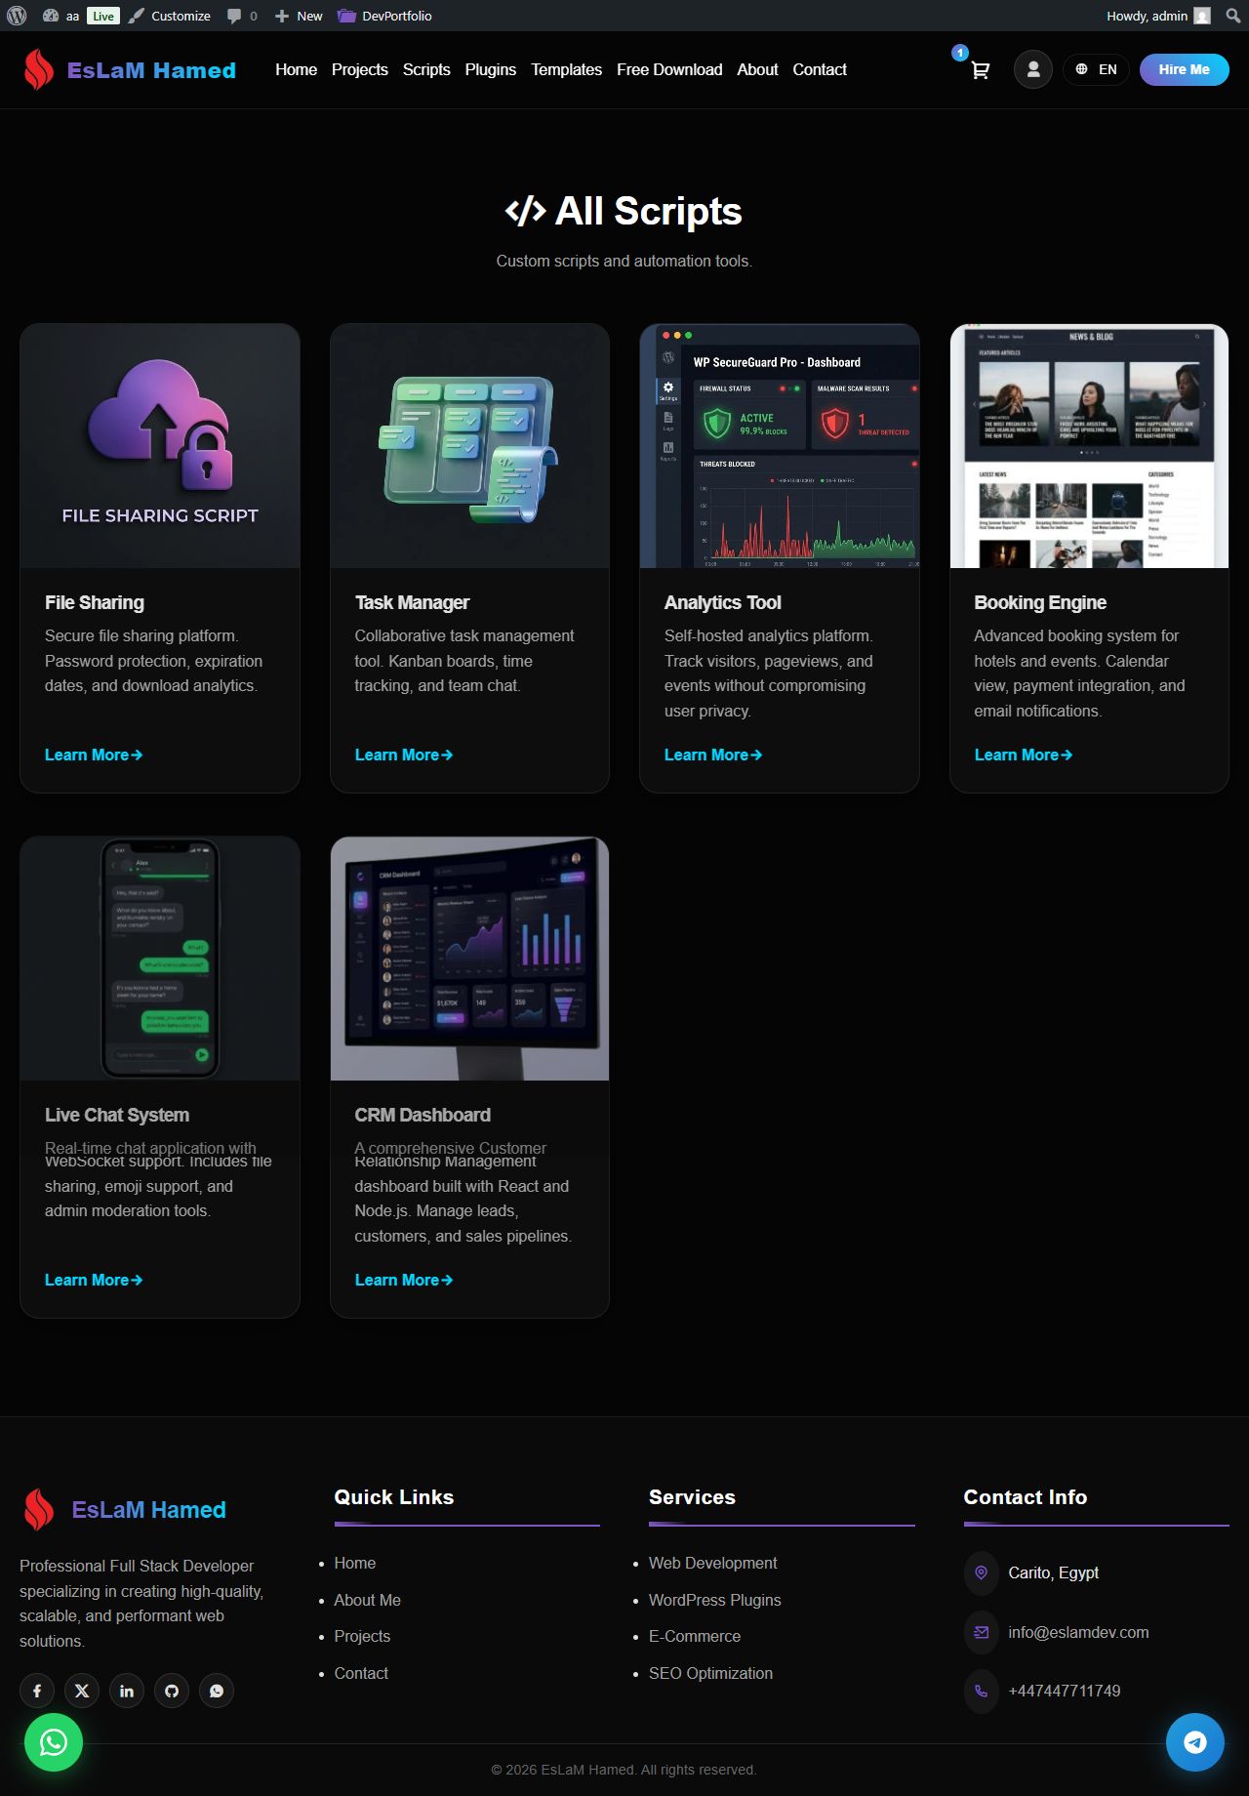
Task: Open the GitHub social icon in footer
Action: point(172,1691)
